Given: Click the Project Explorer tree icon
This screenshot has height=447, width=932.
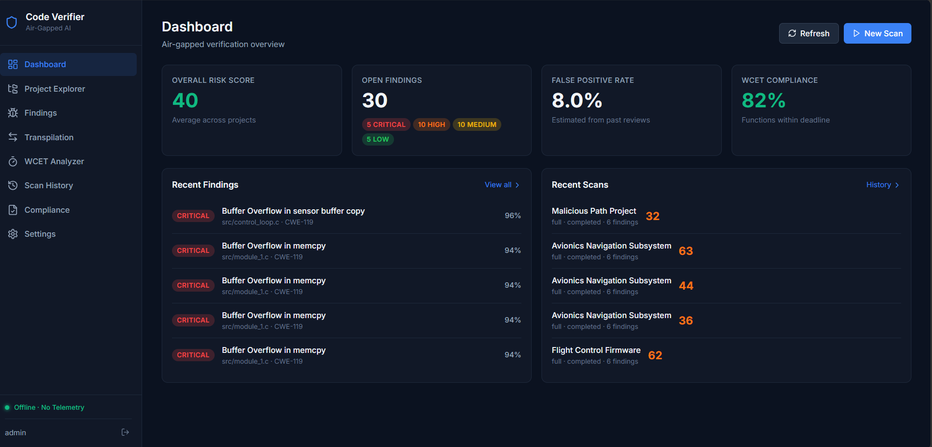Looking at the screenshot, I should tap(13, 89).
